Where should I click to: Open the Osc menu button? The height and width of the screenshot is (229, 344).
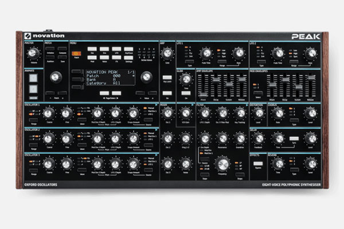(x=92, y=49)
